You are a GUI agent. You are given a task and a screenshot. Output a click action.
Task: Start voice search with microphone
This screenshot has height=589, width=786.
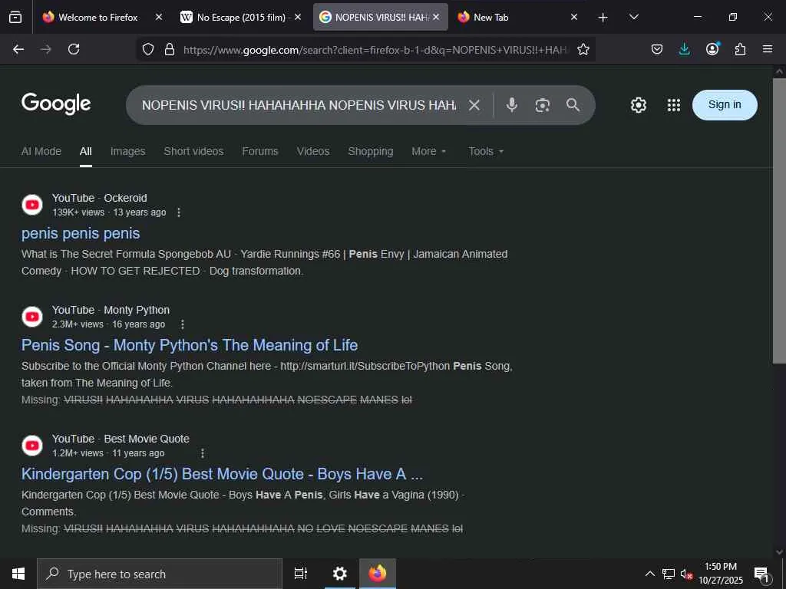point(511,104)
